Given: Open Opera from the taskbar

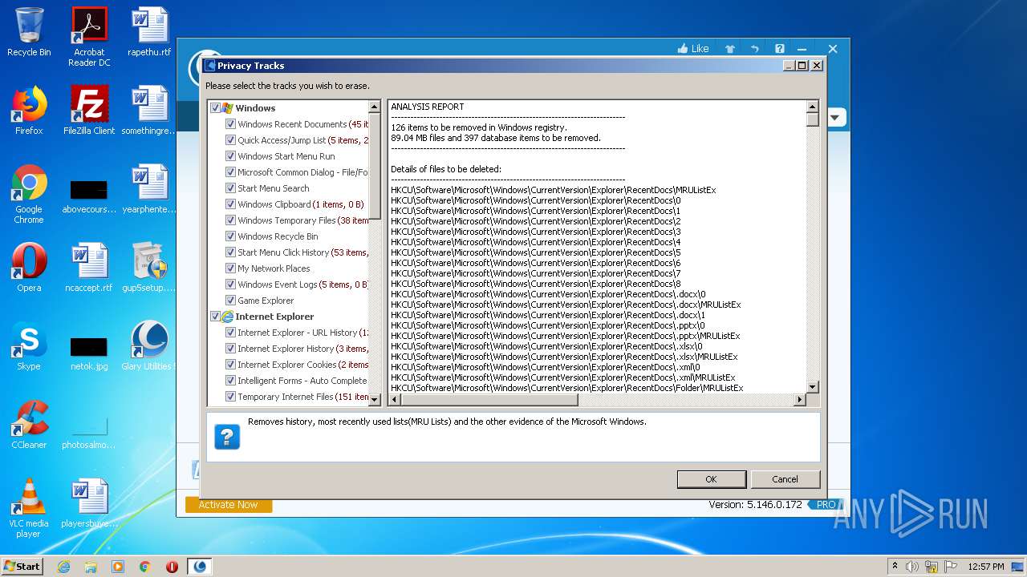Looking at the screenshot, I should click(172, 567).
